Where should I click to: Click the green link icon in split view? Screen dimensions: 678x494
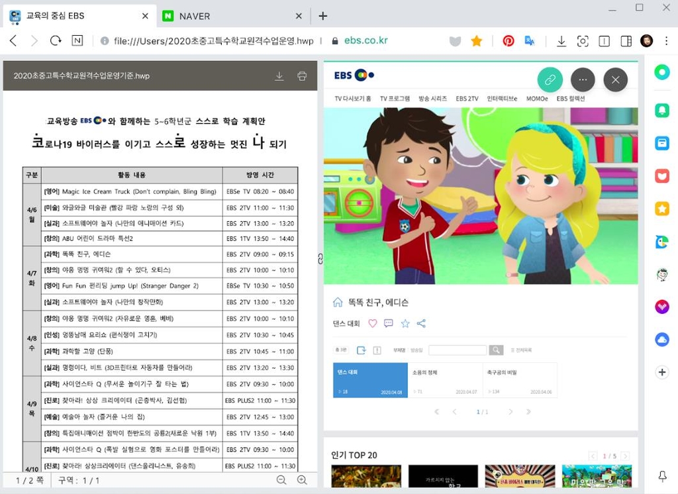coord(550,80)
